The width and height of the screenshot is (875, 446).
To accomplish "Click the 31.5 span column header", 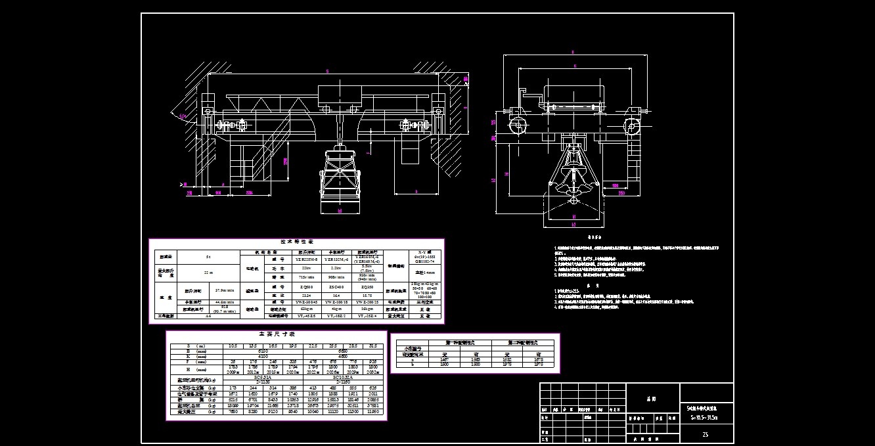I will [x=373, y=346].
